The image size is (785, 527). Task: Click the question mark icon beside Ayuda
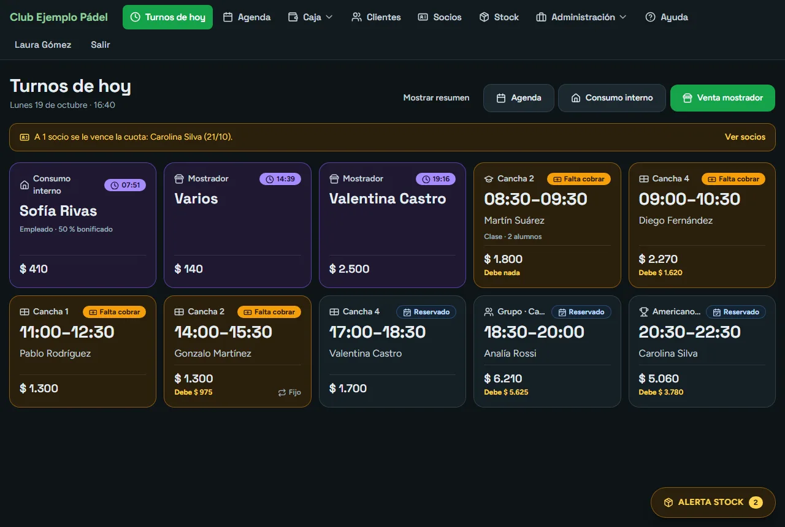click(651, 17)
